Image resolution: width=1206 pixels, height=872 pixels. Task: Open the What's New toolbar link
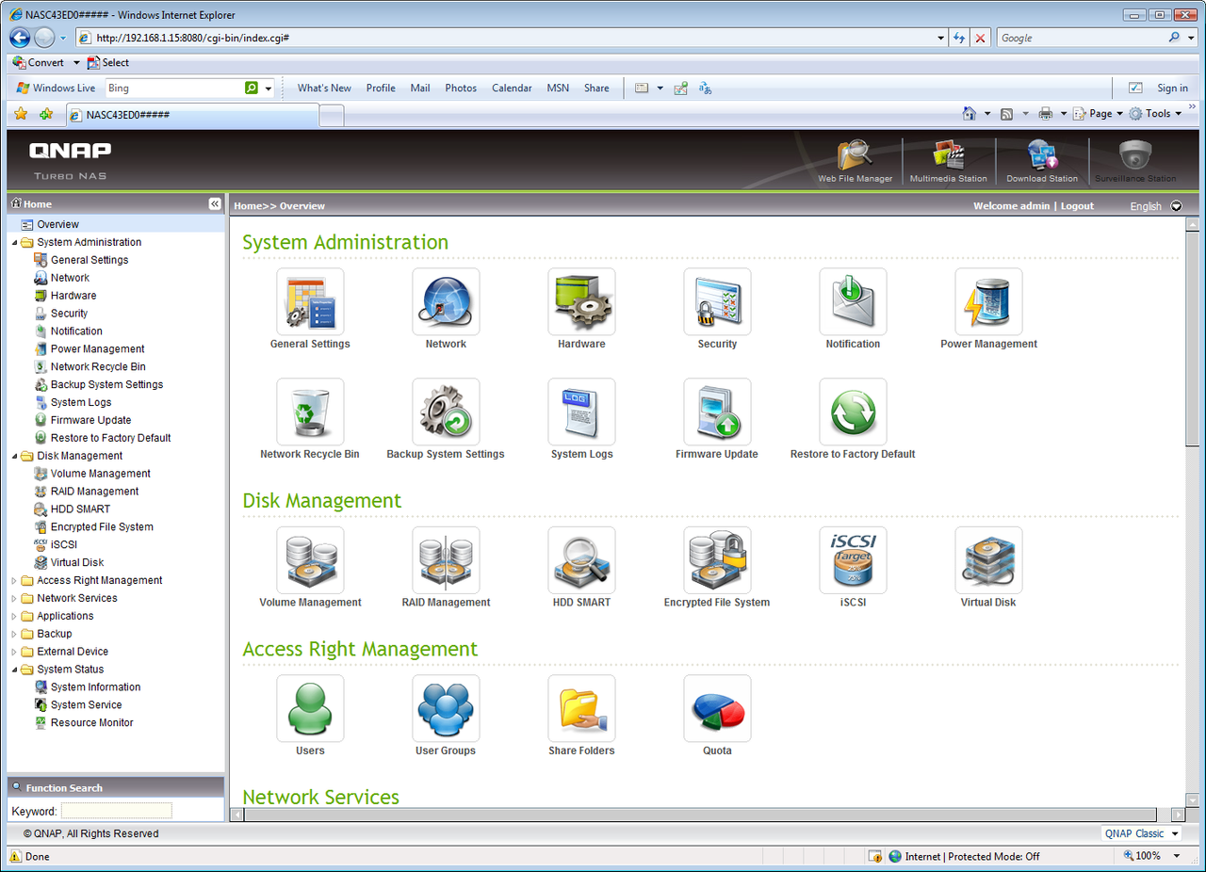tap(324, 88)
